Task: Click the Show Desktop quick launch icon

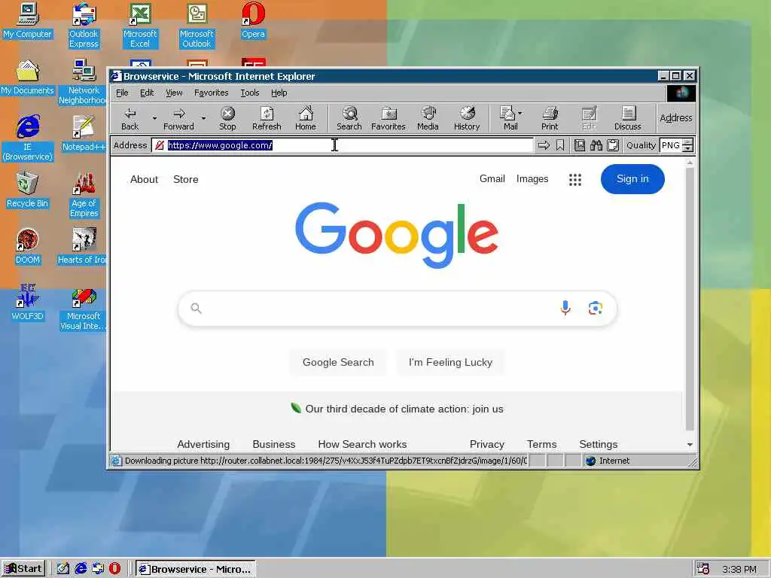Action: click(63, 569)
